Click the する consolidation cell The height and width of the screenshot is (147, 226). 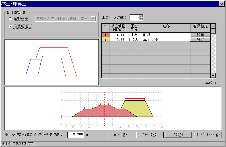tap(134, 35)
